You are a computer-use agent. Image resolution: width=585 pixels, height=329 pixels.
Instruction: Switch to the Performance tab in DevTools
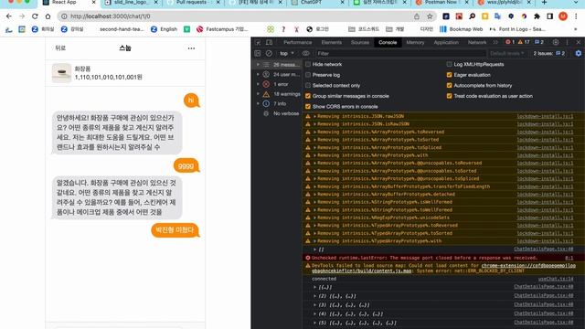tap(297, 42)
